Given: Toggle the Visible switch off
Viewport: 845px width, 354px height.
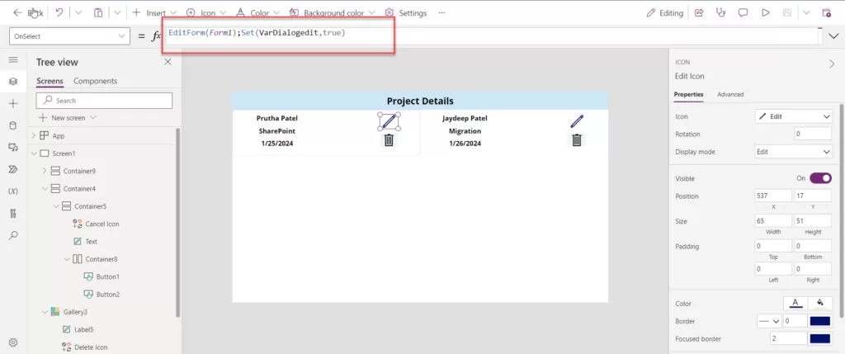Looking at the screenshot, I should tap(820, 177).
